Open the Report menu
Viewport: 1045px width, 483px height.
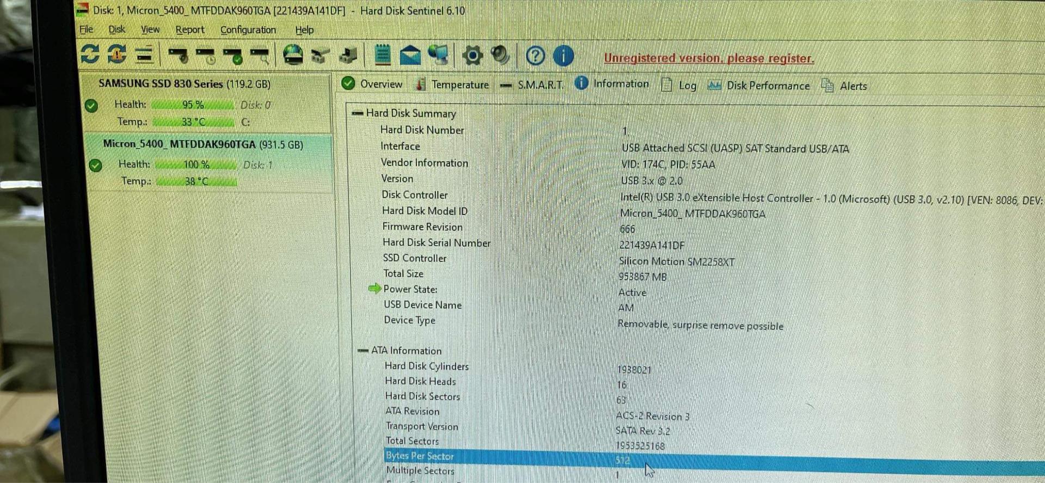190,30
